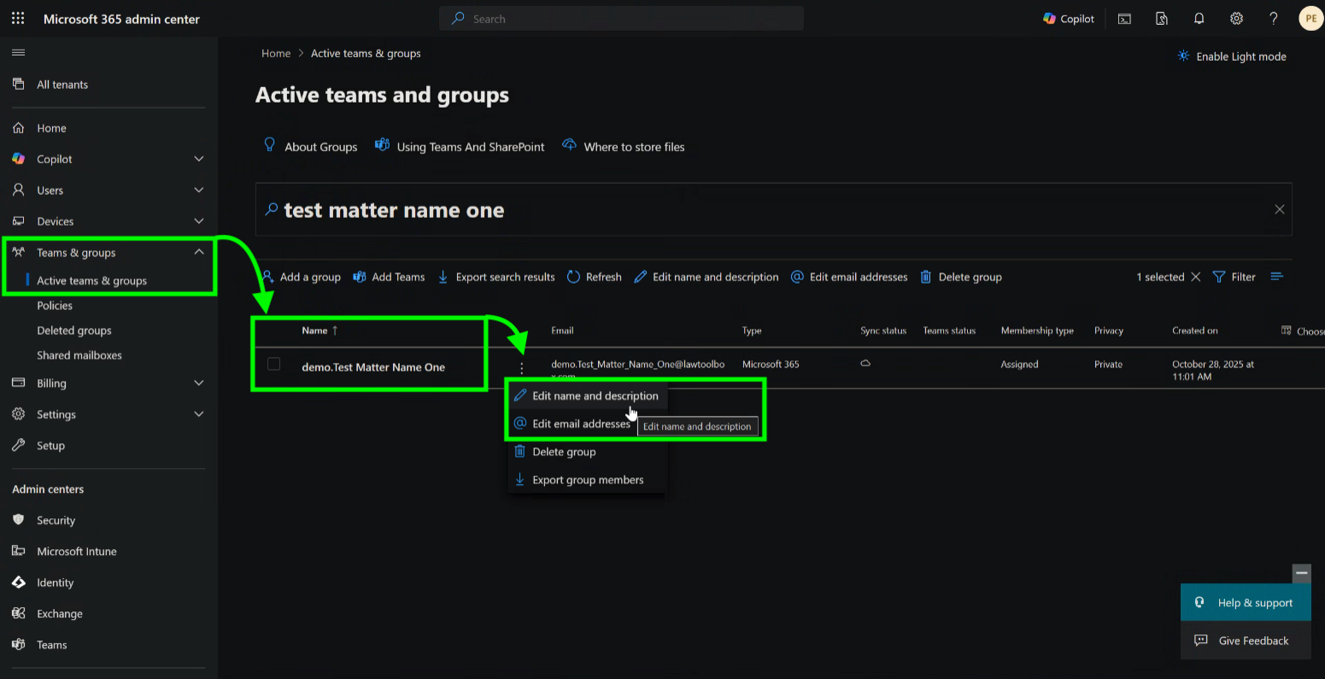
Task: Click toolbar Delete group
Action: pos(961,277)
